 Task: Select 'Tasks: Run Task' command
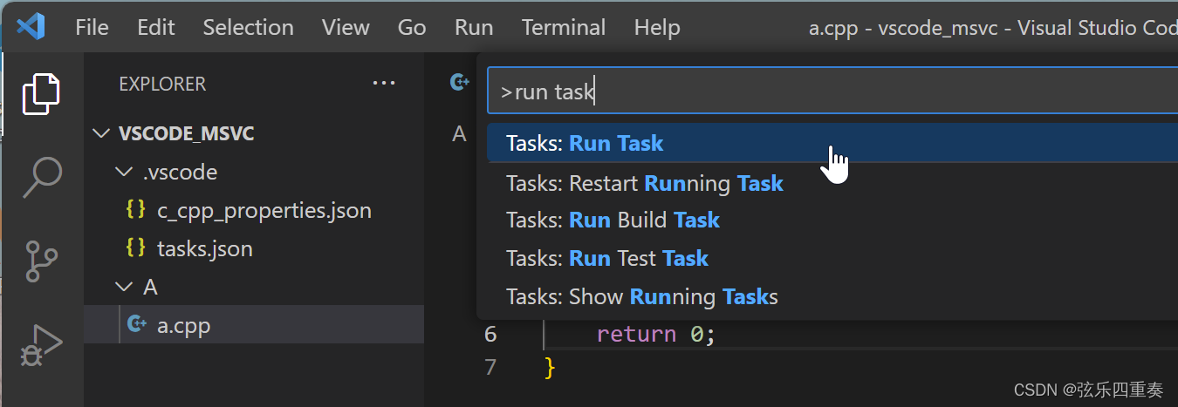click(832, 143)
